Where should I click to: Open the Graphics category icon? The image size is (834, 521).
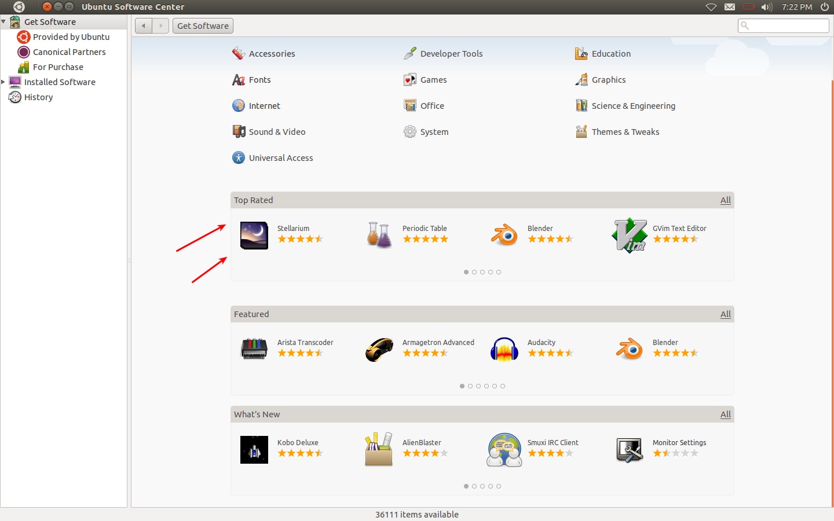pos(581,79)
